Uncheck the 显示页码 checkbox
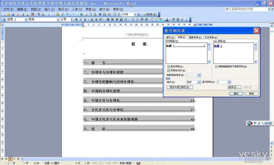The height and width of the screenshot is (165, 274). pos(169,67)
